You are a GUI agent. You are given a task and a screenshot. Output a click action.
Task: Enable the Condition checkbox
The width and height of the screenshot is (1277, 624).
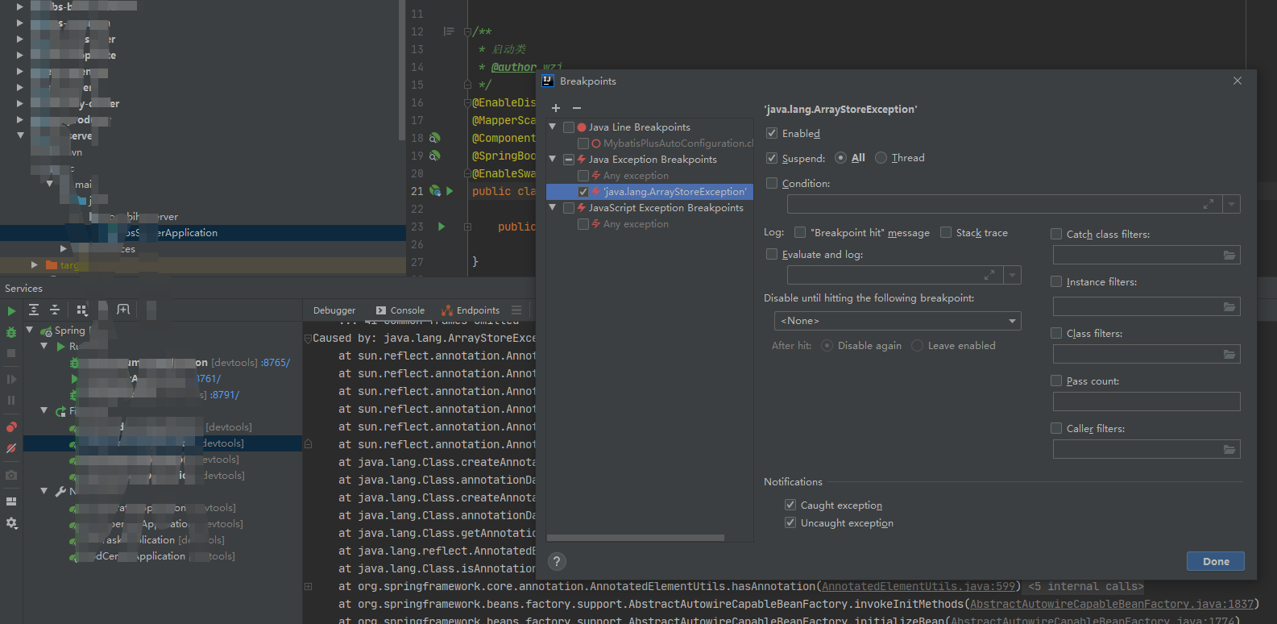click(x=772, y=183)
